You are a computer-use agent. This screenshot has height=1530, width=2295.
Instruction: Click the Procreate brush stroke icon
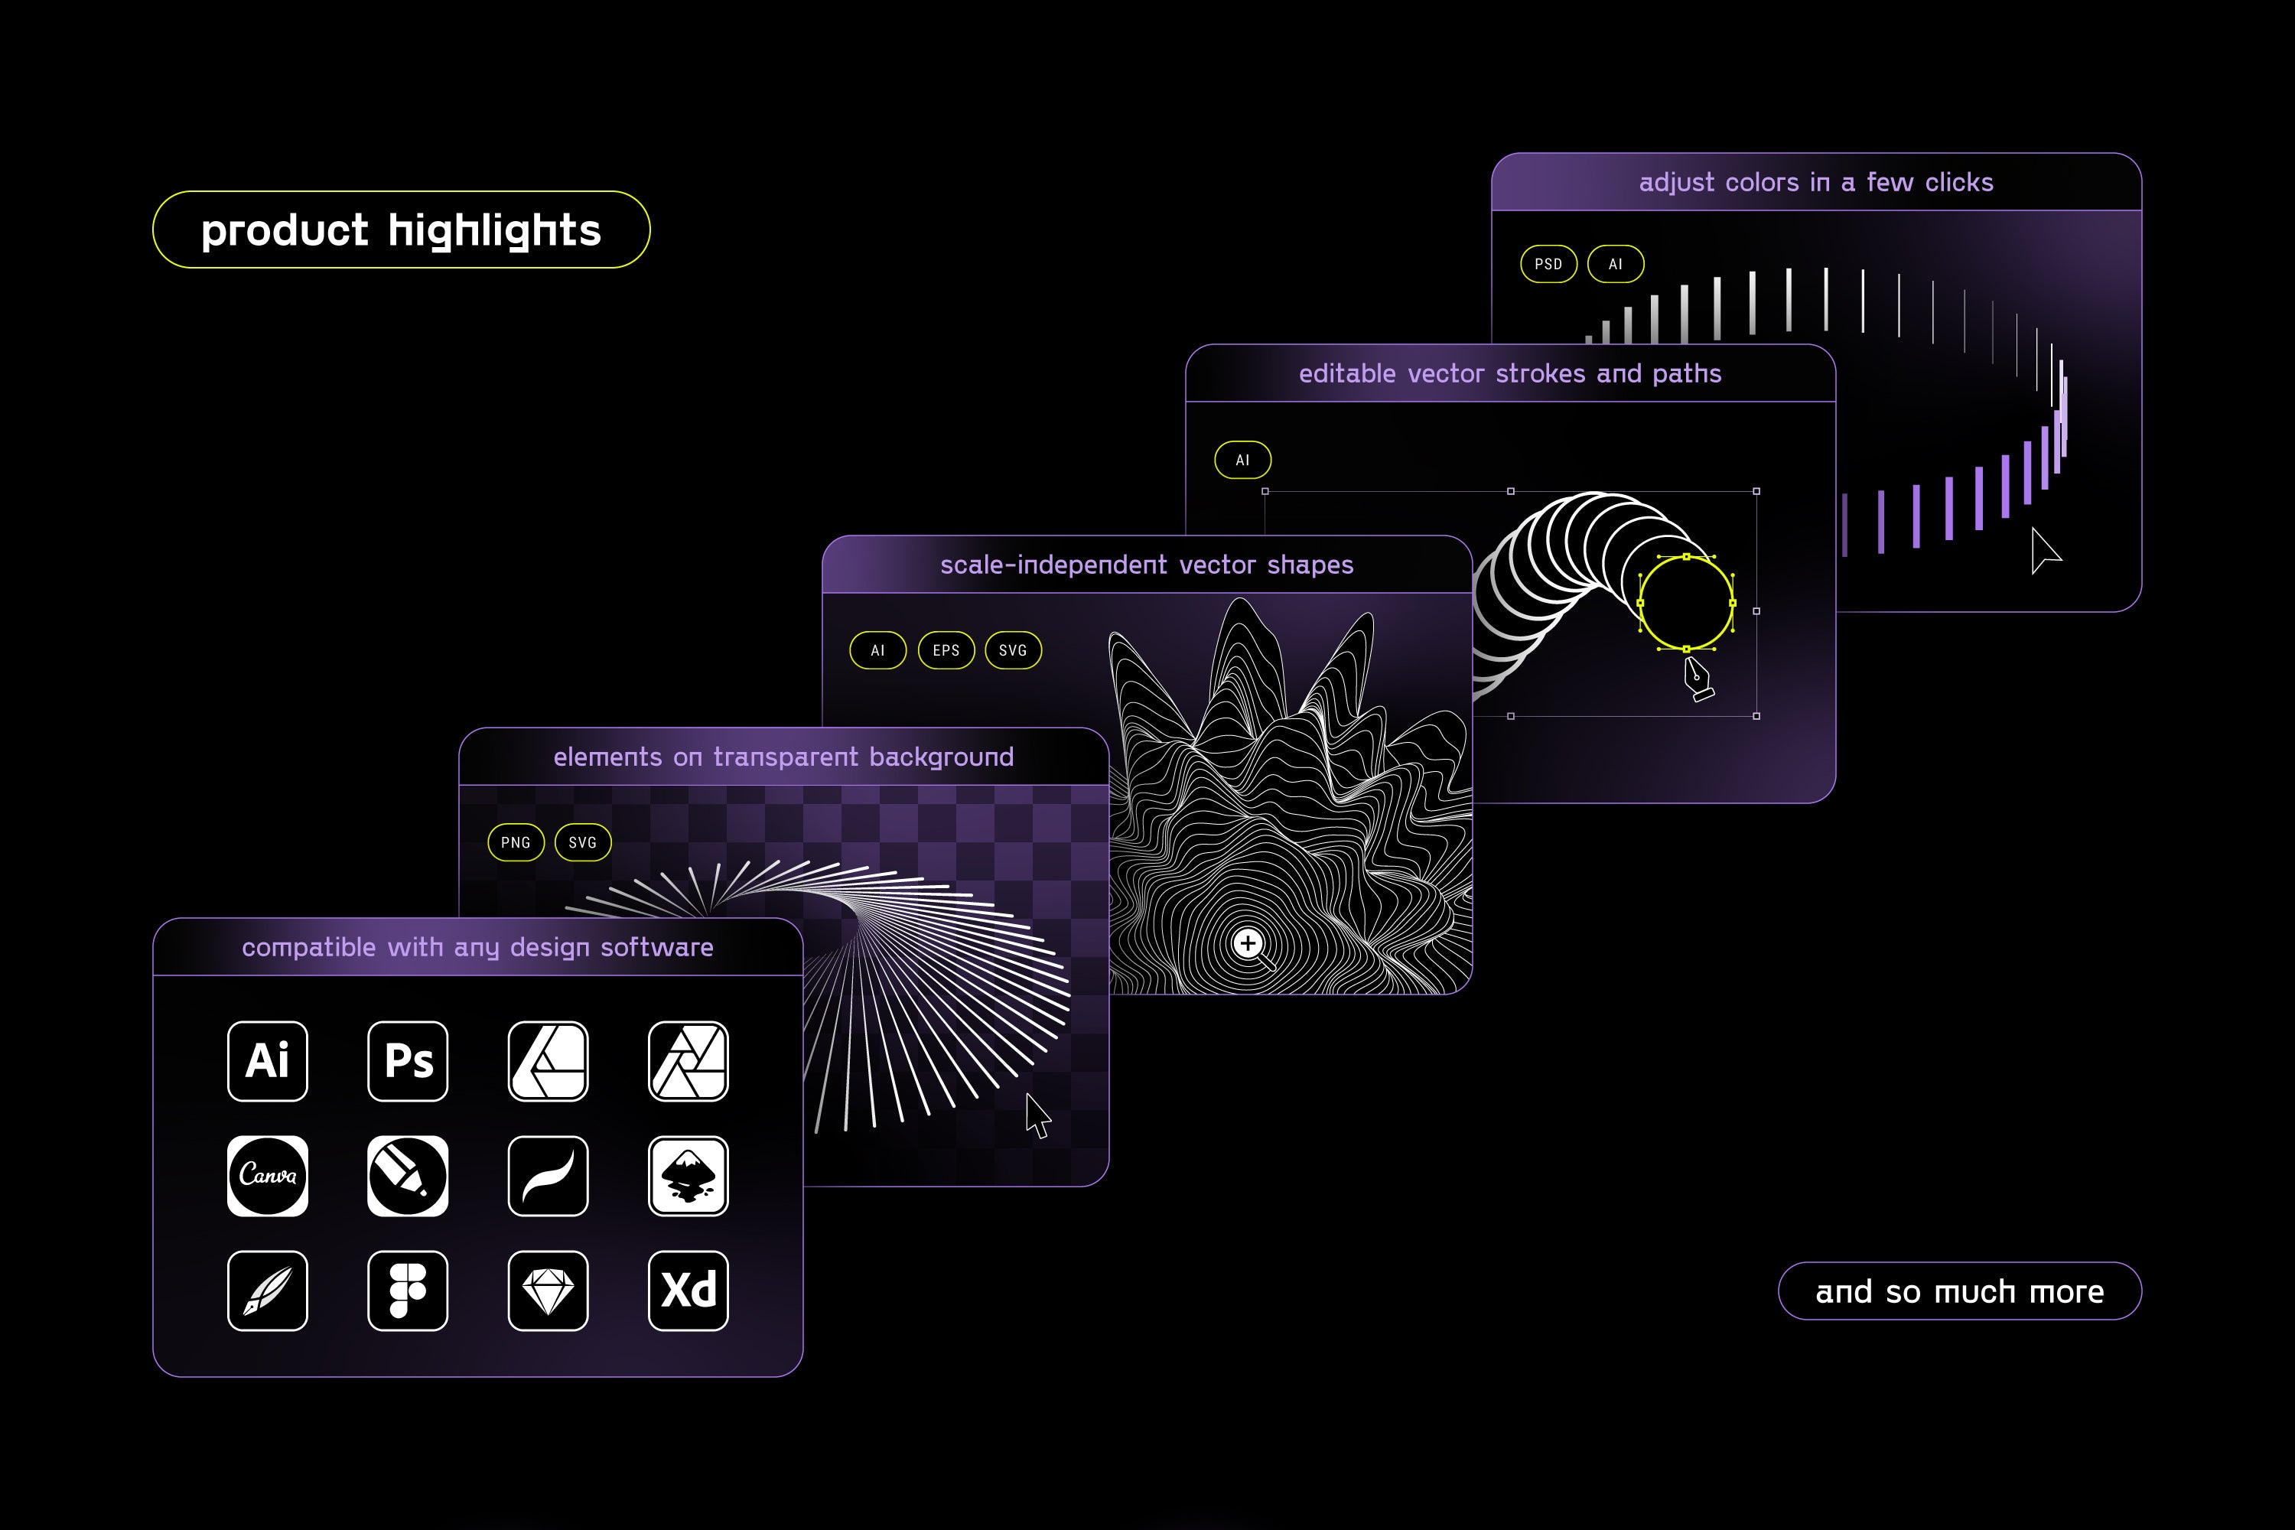[x=549, y=1176]
